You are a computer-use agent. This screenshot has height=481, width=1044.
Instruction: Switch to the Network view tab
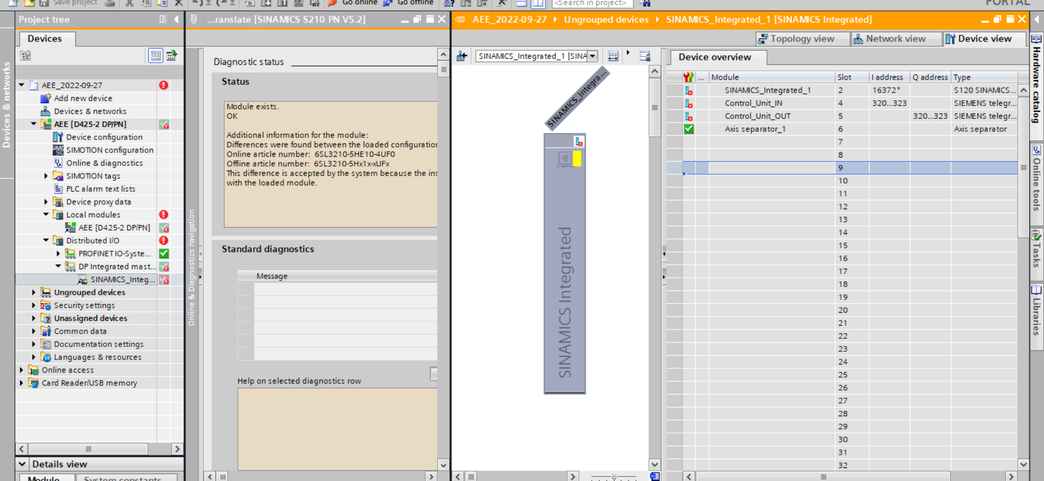pos(895,39)
